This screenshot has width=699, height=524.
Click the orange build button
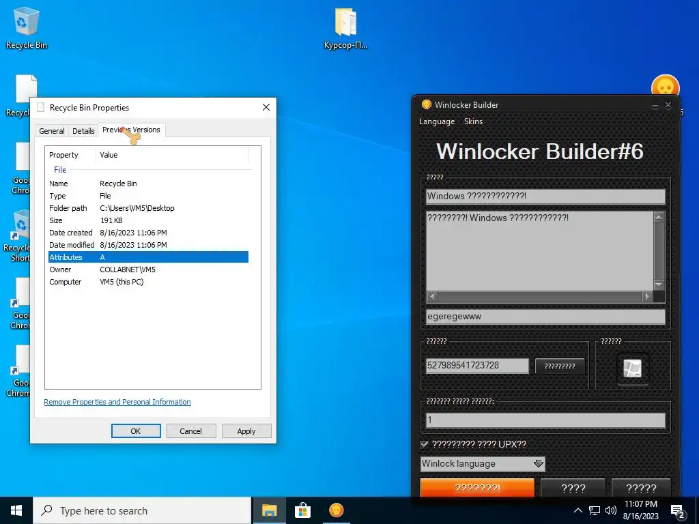[x=477, y=488]
